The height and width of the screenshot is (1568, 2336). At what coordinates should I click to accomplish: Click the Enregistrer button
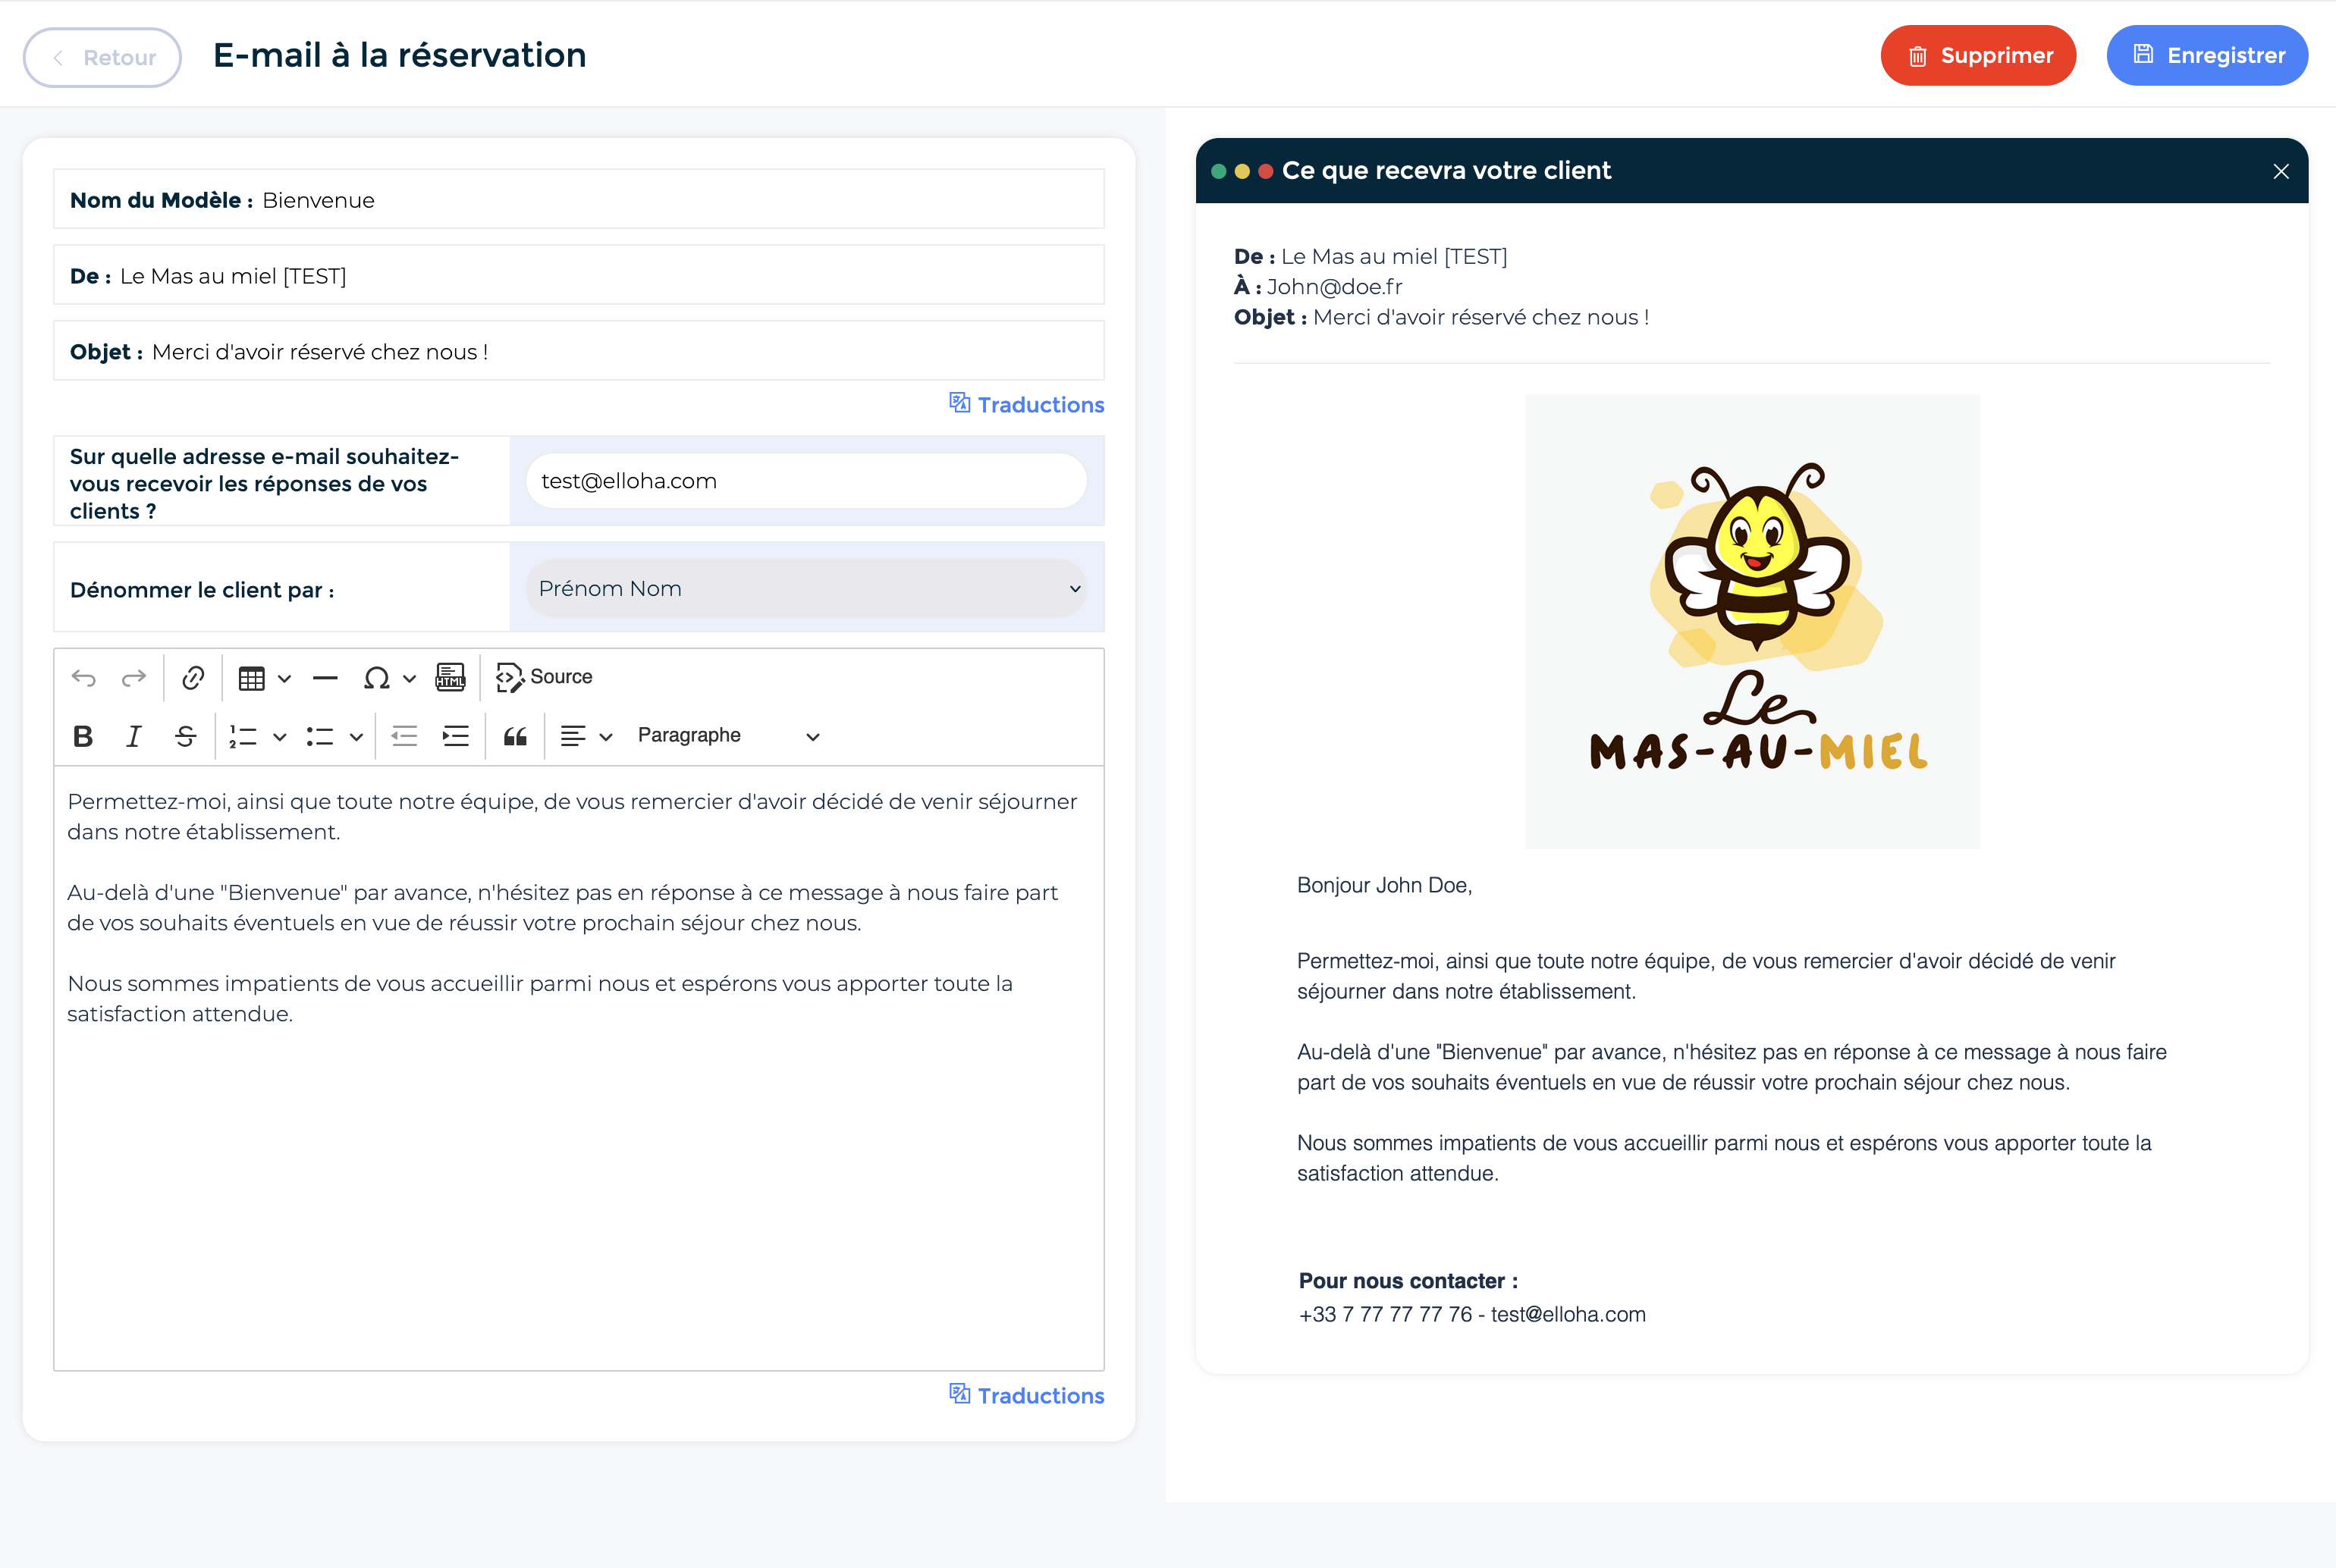2207,56
